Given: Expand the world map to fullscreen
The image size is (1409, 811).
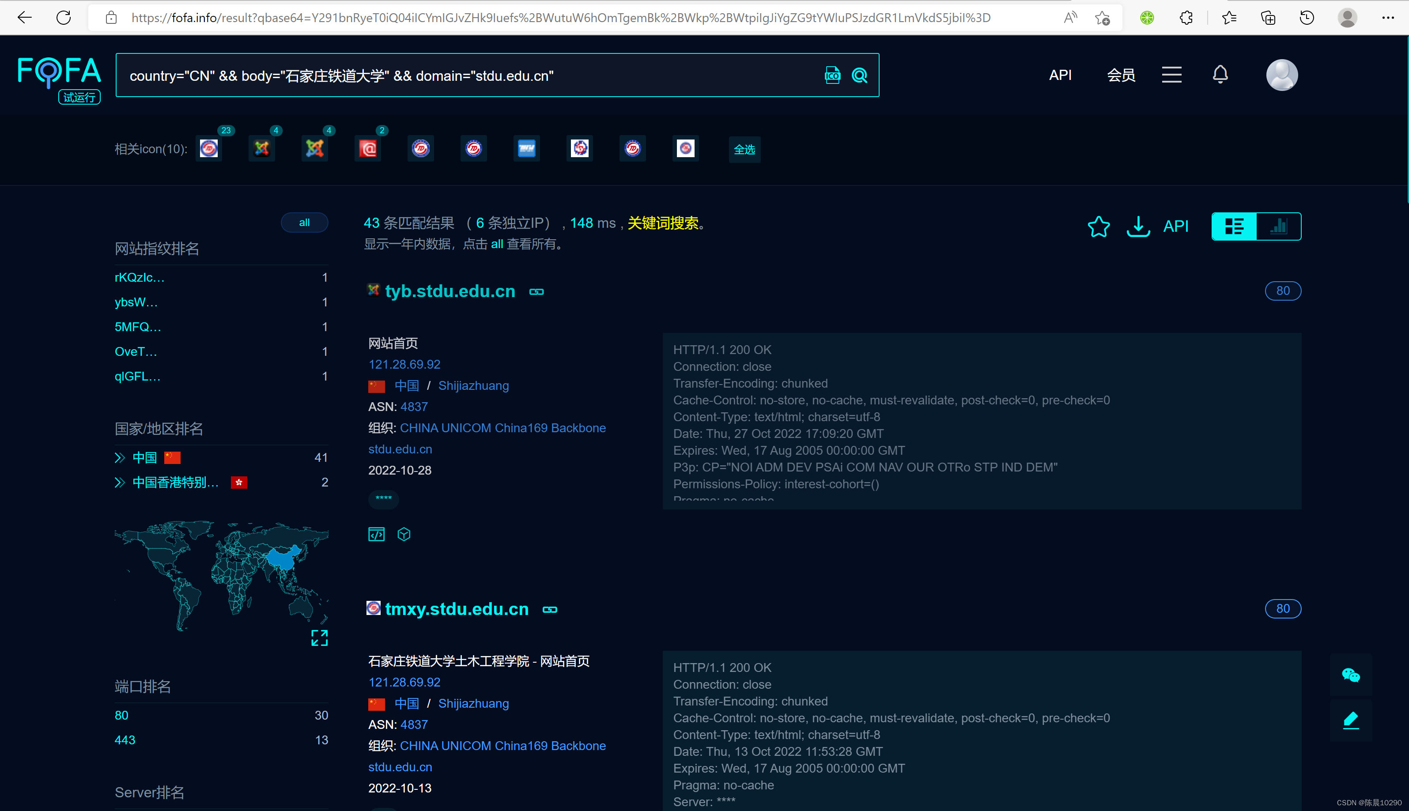Looking at the screenshot, I should coord(319,638).
